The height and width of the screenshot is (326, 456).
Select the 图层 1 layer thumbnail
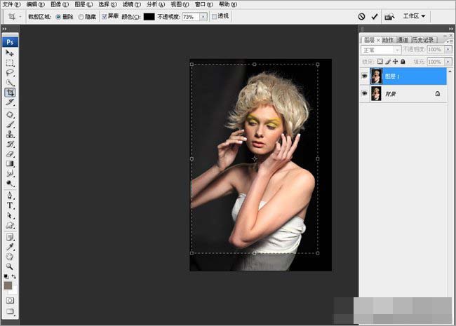(377, 76)
